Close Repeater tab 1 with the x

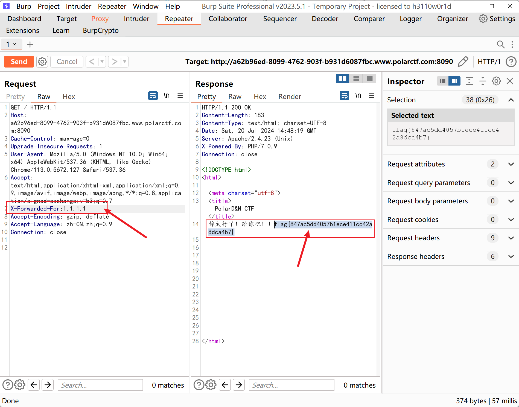click(14, 44)
